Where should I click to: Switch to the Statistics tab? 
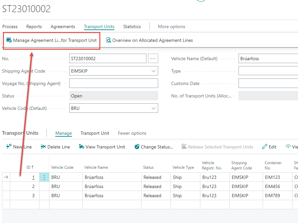click(132, 27)
